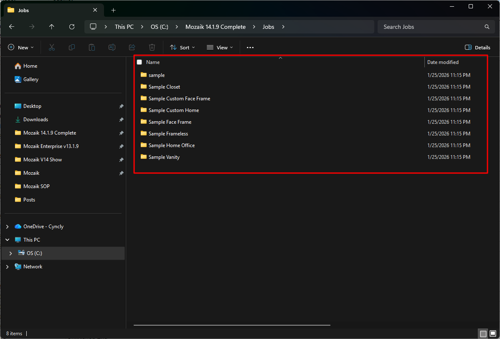This screenshot has height=339, width=500.
Task: Toggle the Details pane
Action: click(477, 48)
